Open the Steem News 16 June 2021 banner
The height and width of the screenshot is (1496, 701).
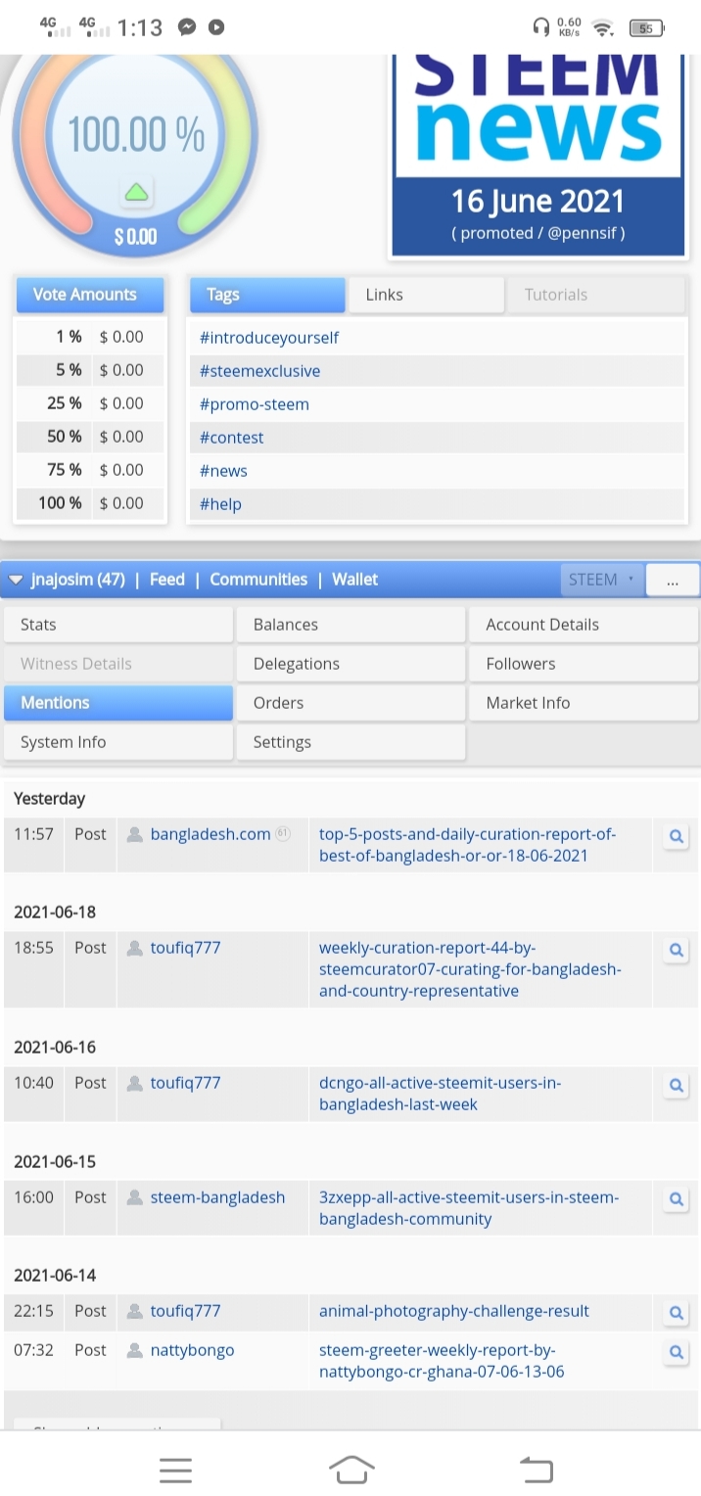[537, 155]
